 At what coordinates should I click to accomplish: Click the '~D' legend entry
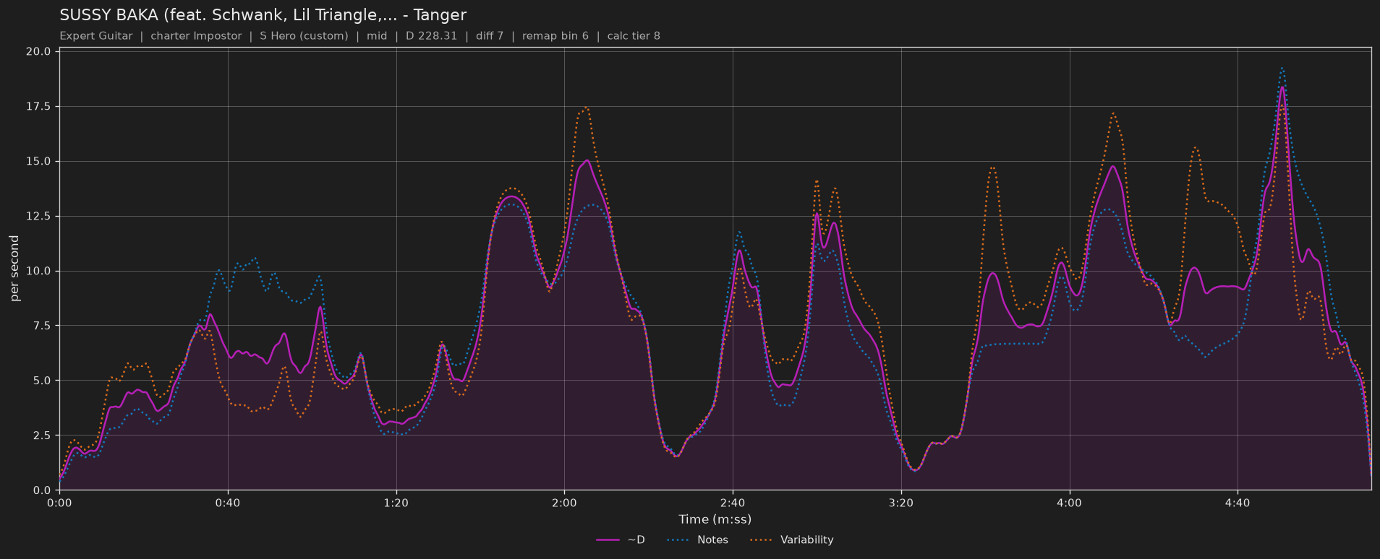tap(621, 539)
